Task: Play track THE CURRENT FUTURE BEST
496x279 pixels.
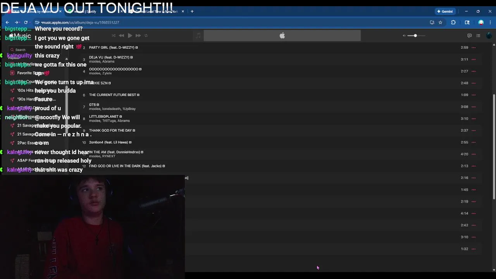Action: pyautogui.click(x=112, y=95)
